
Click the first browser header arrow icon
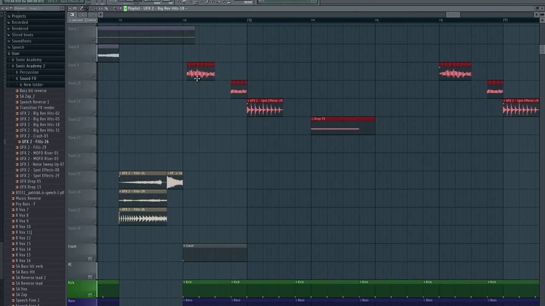[2, 8]
